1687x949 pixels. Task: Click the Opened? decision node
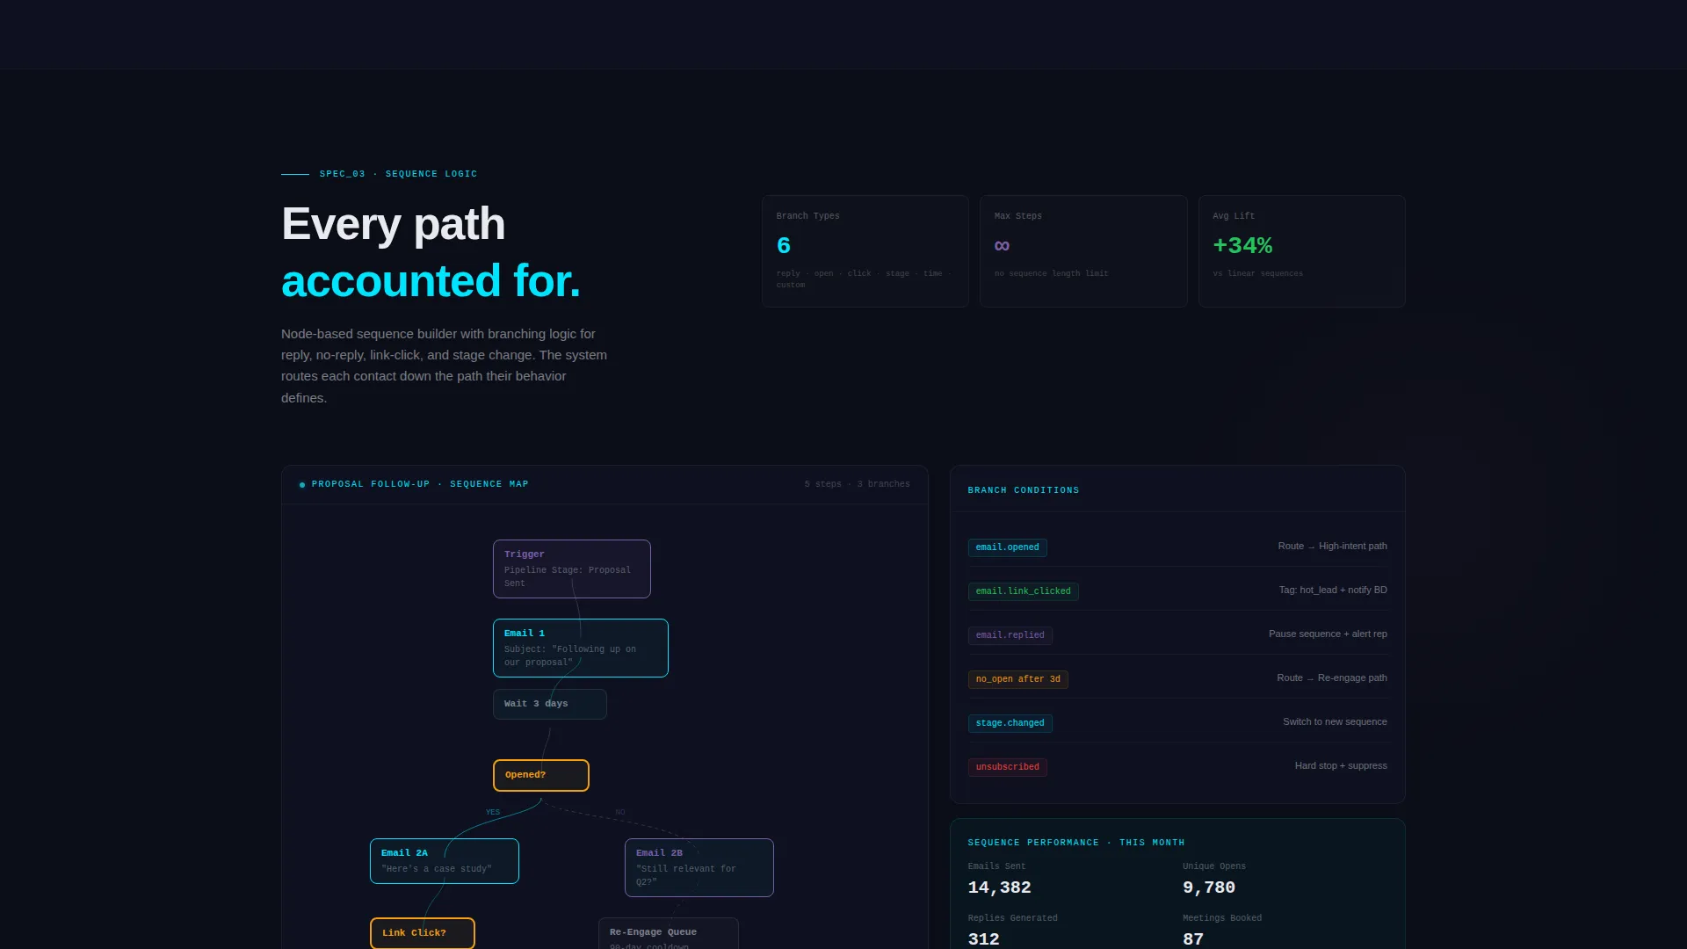pos(540,775)
